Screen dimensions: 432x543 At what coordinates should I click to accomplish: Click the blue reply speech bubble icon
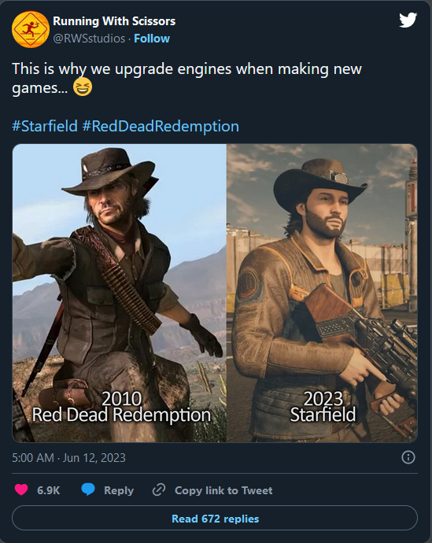(x=88, y=489)
